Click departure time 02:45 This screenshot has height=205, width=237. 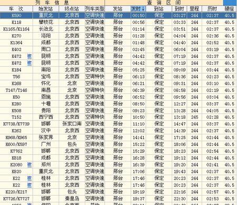[x=139, y=50]
